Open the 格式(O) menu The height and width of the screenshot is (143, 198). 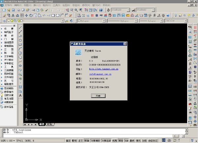[47, 5]
